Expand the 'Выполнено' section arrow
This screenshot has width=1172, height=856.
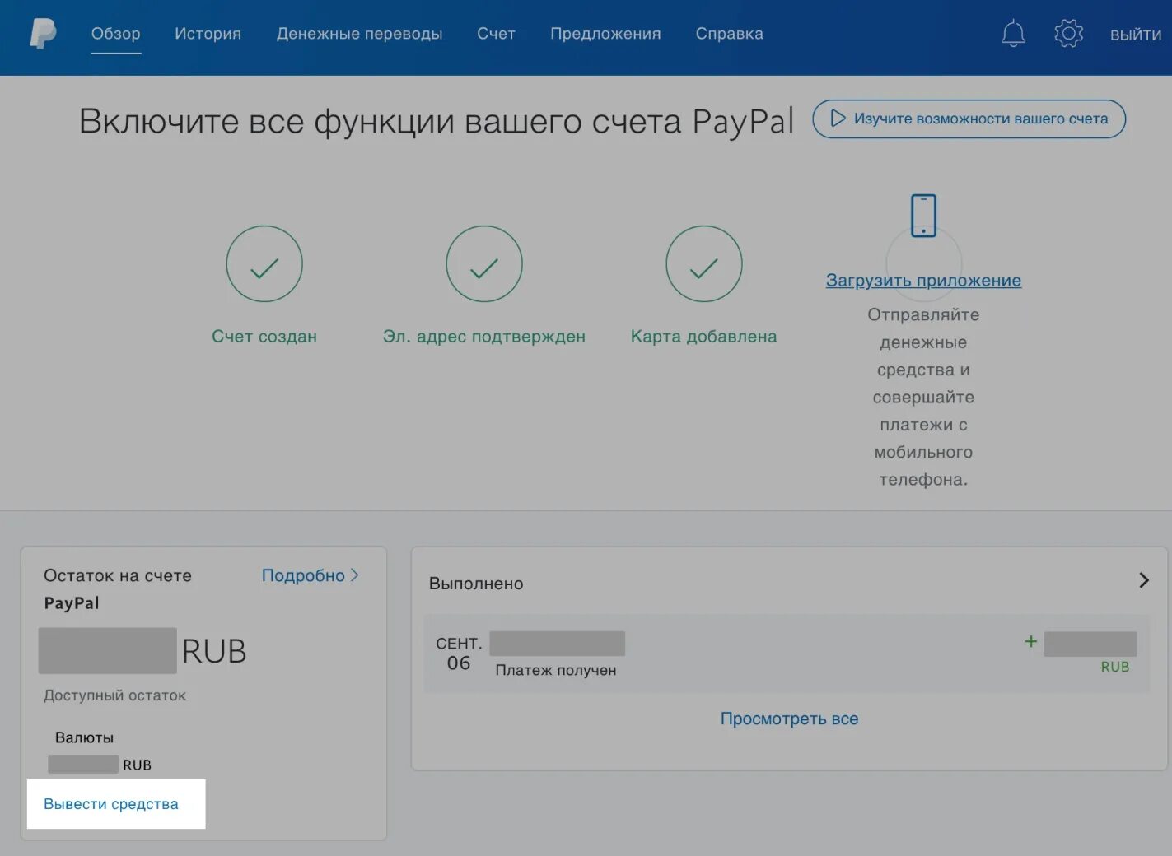tap(1143, 580)
